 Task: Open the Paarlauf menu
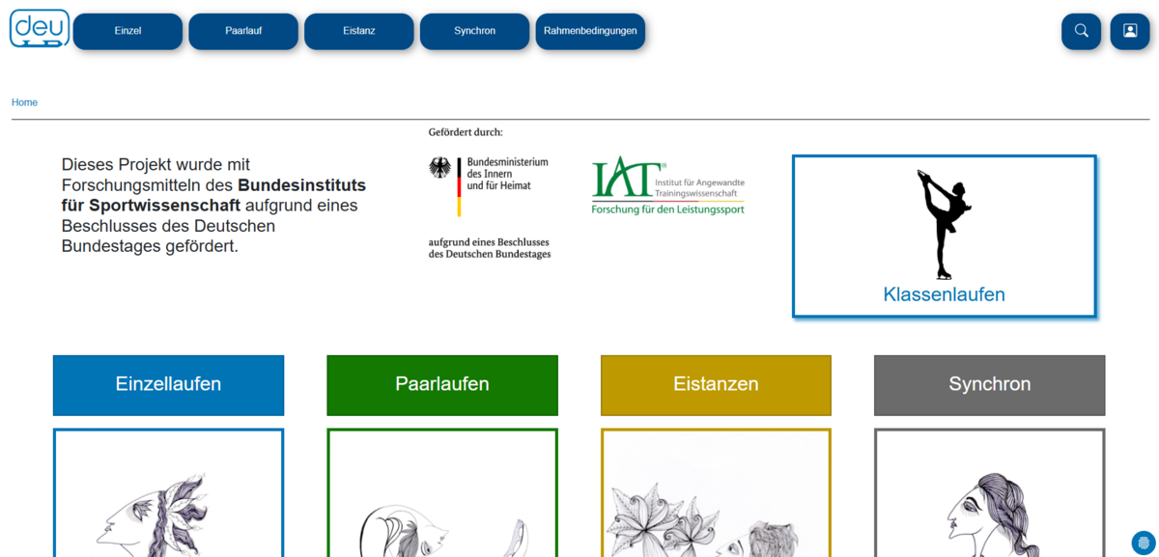(x=243, y=31)
